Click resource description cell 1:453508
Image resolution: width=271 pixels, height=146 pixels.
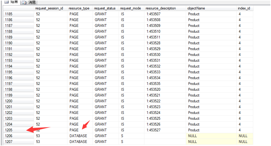[165, 20]
